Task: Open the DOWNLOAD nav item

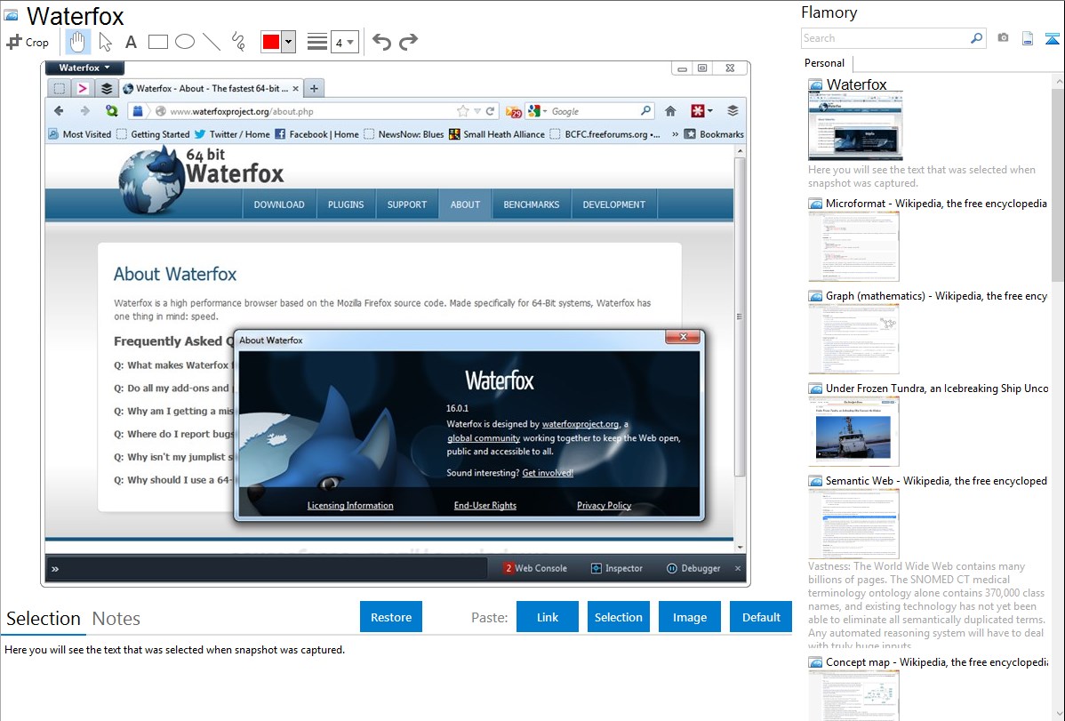Action: click(x=279, y=204)
